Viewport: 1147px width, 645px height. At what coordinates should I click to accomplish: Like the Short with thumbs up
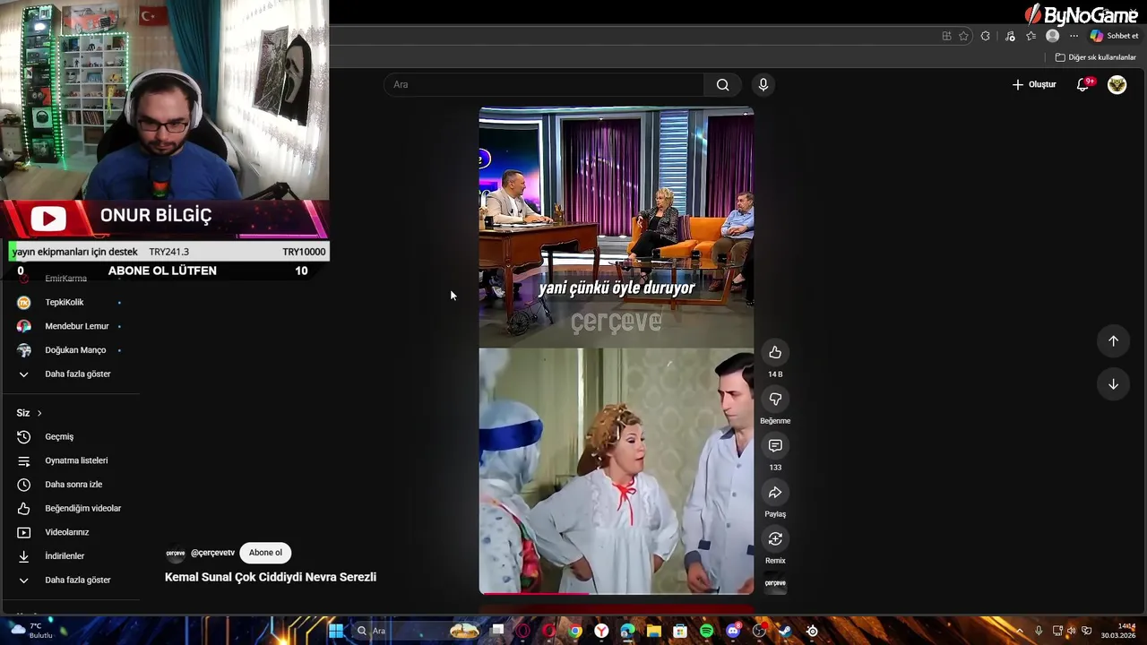775,352
